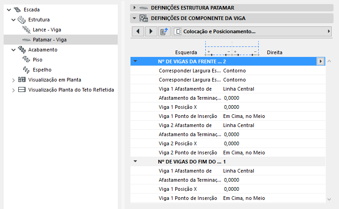
Task: Click the Espelho riser icon
Action: click(x=26, y=70)
